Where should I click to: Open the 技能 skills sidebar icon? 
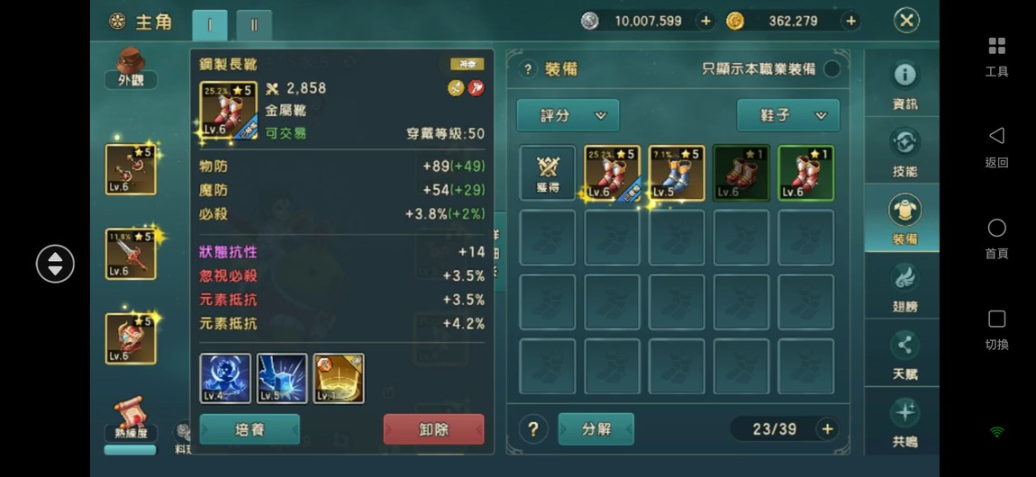[x=904, y=152]
